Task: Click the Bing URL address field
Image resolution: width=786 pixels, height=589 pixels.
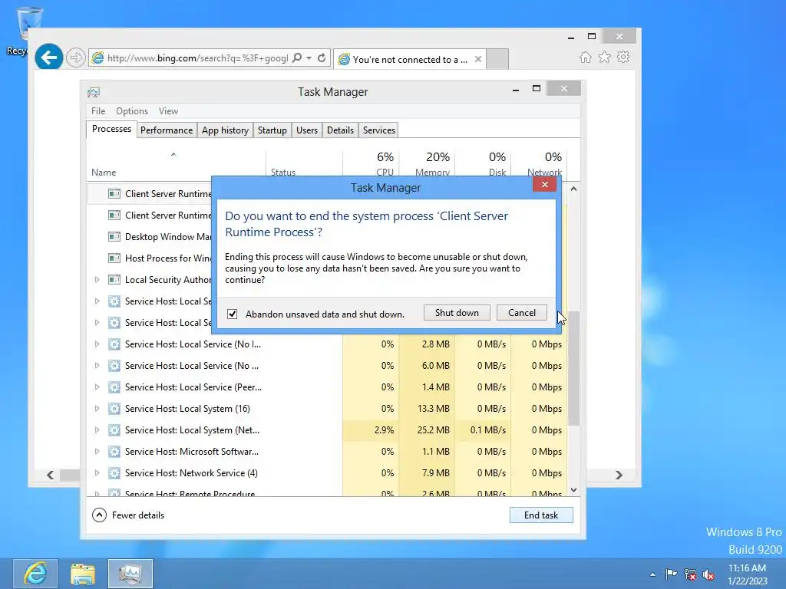Action: tap(197, 58)
